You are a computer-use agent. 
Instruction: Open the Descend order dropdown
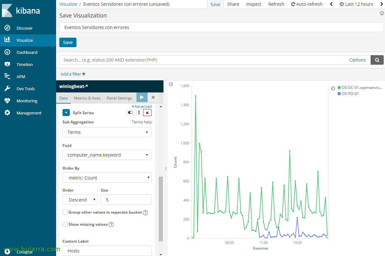tap(80, 200)
